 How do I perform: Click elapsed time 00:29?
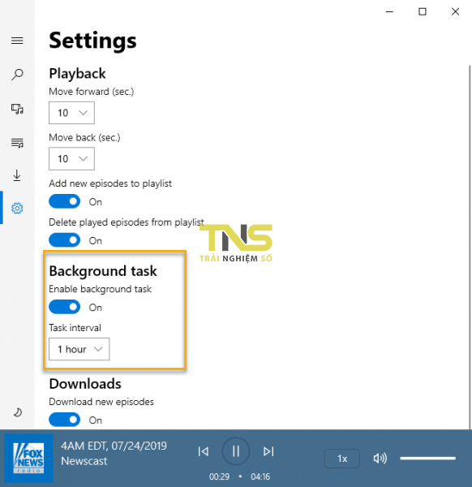click(x=219, y=476)
